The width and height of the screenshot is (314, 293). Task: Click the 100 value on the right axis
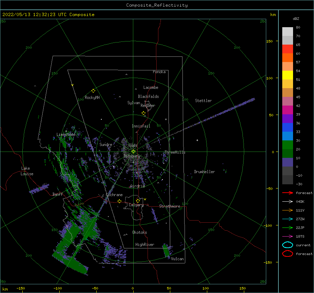[269, 78]
